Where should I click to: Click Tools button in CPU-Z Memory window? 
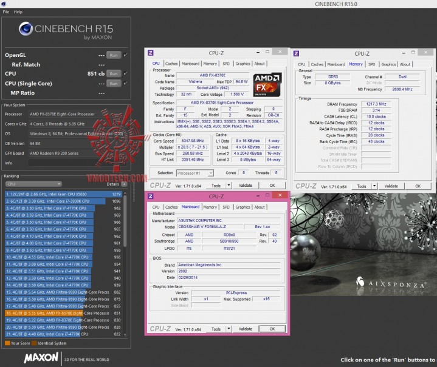click(x=362, y=186)
